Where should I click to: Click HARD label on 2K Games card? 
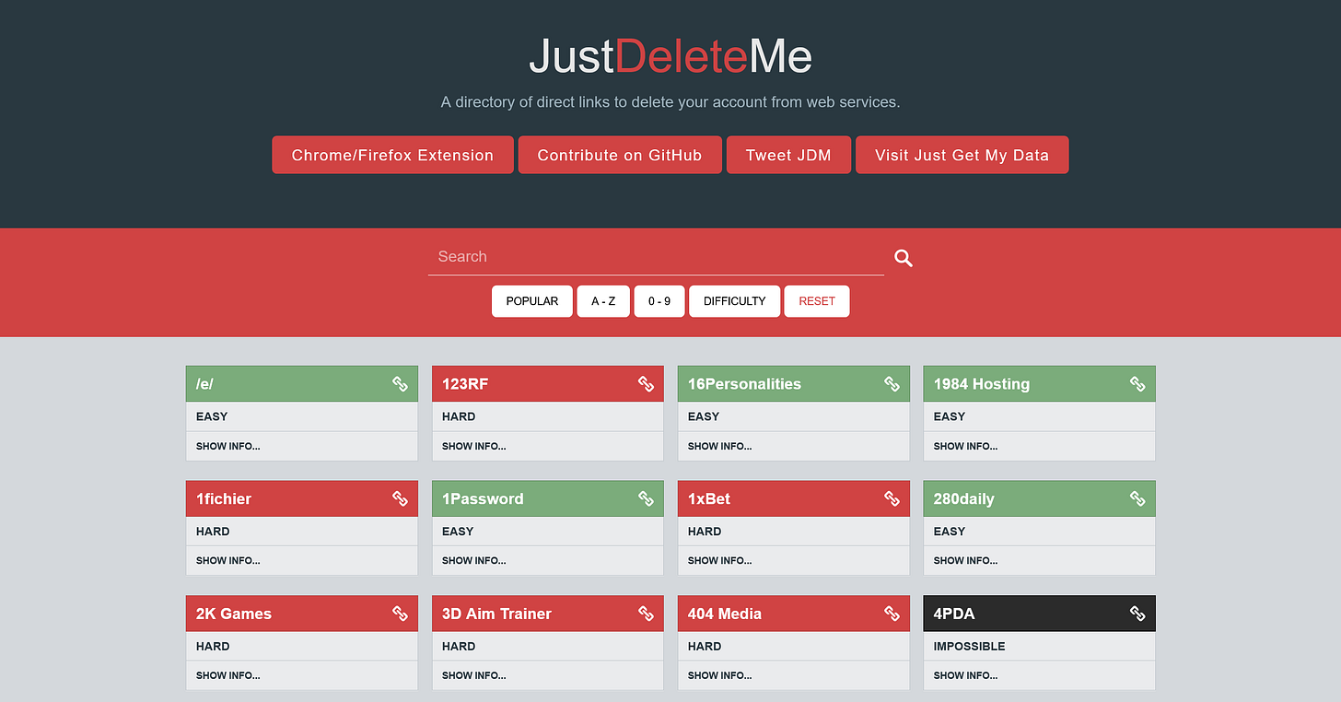(213, 646)
